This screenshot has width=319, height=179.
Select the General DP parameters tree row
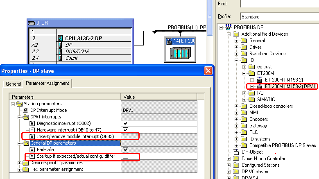point(75,143)
